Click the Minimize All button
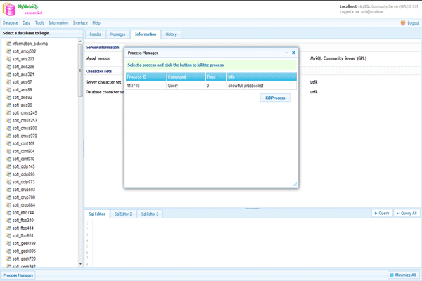The height and width of the screenshot is (281, 422). pyautogui.click(x=403, y=275)
